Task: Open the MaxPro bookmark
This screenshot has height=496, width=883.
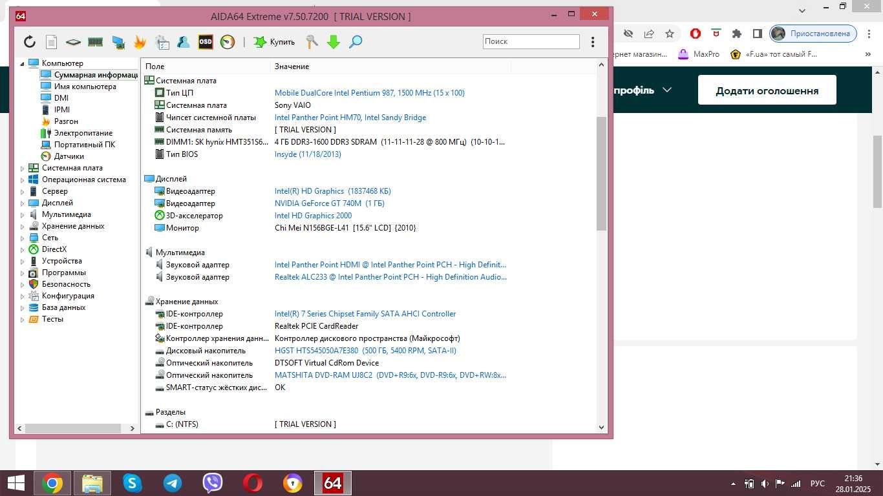Action: pyautogui.click(x=699, y=54)
